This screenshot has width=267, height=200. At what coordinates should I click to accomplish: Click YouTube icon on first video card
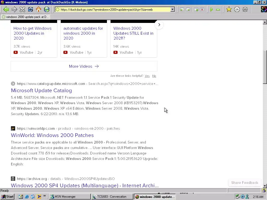[x=16, y=52]
